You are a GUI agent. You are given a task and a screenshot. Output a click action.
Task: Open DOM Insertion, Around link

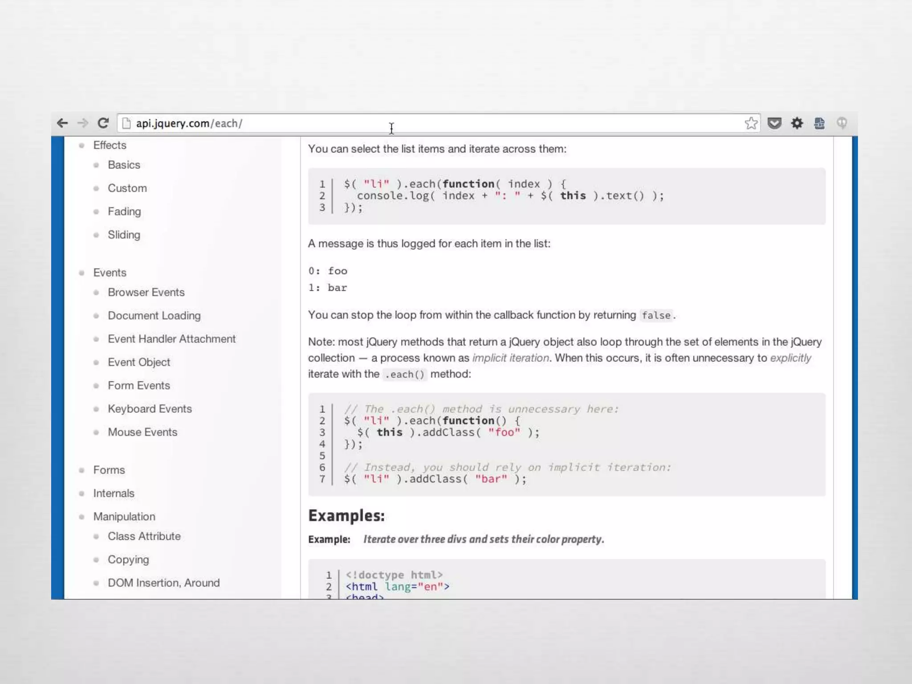tap(163, 583)
